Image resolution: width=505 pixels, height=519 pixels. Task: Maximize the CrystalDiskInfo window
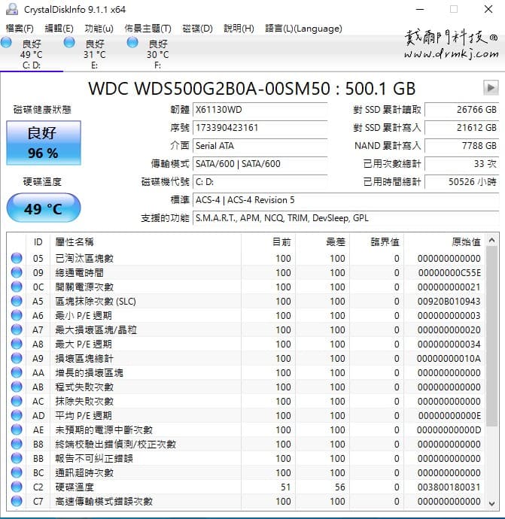[454, 9]
